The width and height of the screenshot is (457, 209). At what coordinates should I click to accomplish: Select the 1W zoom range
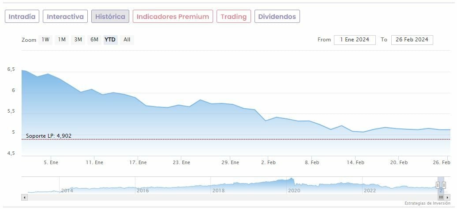[45, 40]
